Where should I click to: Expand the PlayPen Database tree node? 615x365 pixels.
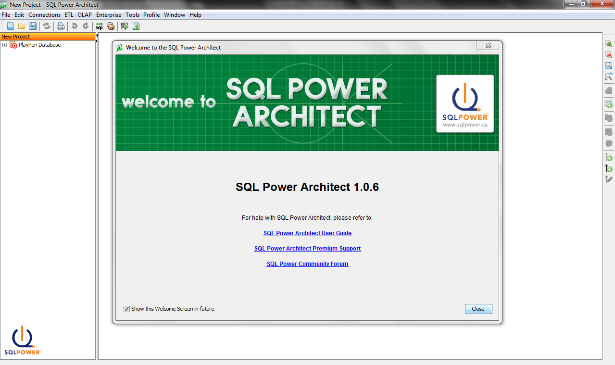4,44
